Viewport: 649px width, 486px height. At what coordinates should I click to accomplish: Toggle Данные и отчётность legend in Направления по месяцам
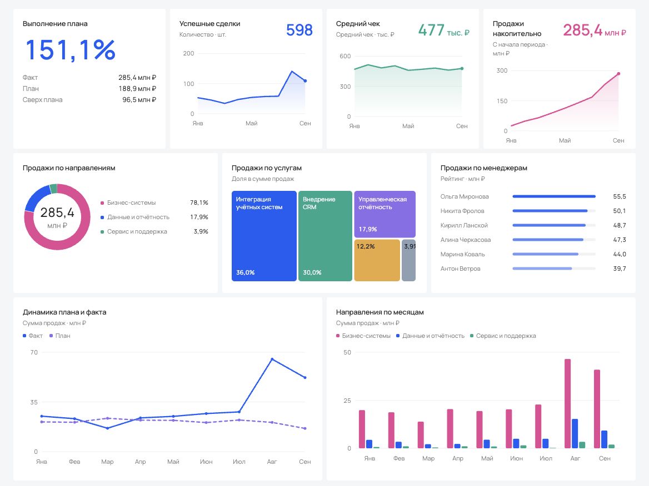pyautogui.click(x=431, y=336)
